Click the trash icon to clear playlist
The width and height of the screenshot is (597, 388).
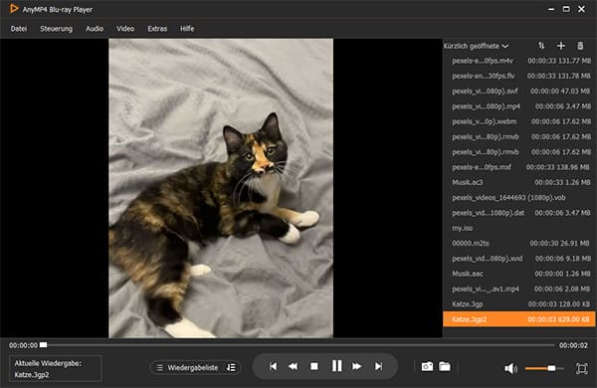click(x=580, y=46)
